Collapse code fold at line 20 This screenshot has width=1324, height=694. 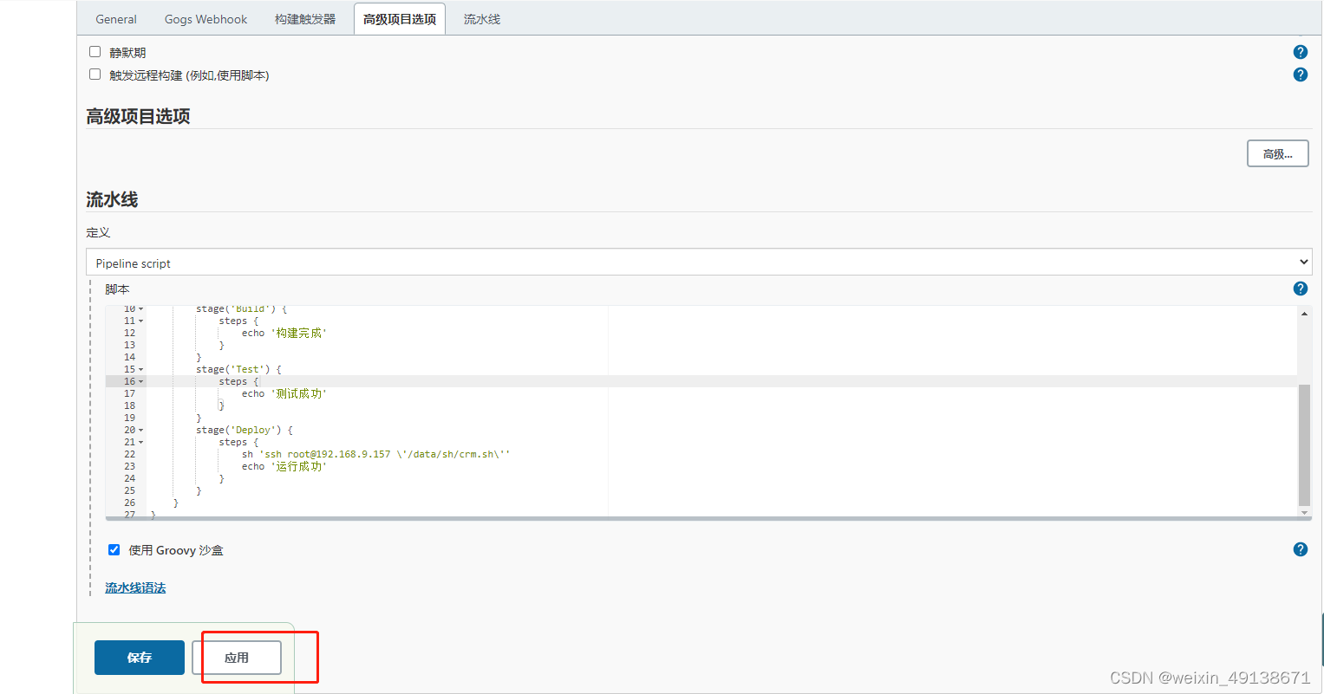coord(141,431)
